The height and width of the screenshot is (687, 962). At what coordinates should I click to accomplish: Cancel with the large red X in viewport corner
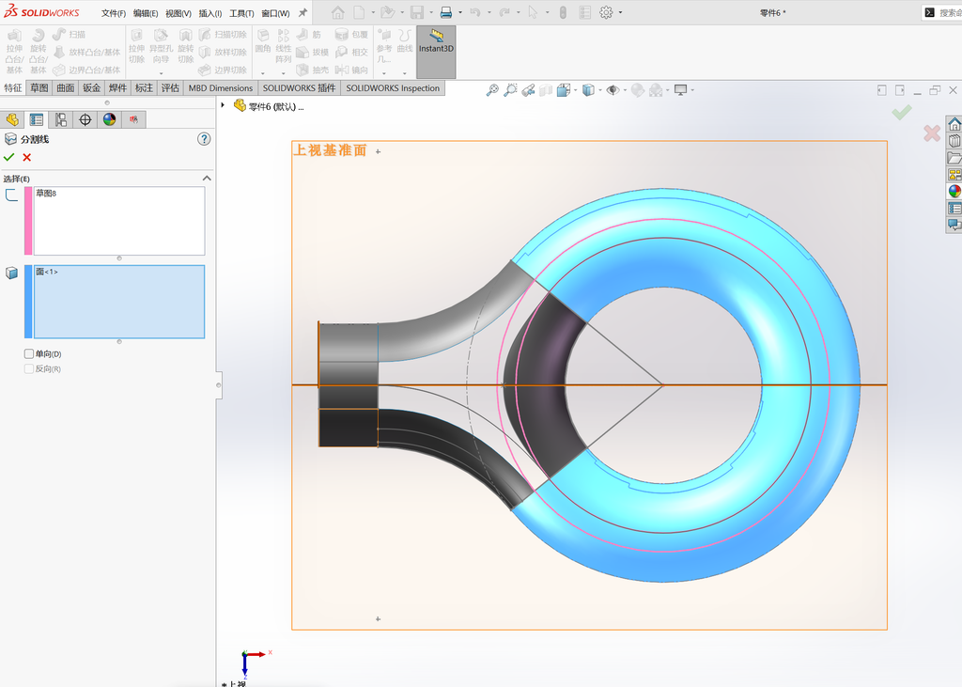coord(932,133)
